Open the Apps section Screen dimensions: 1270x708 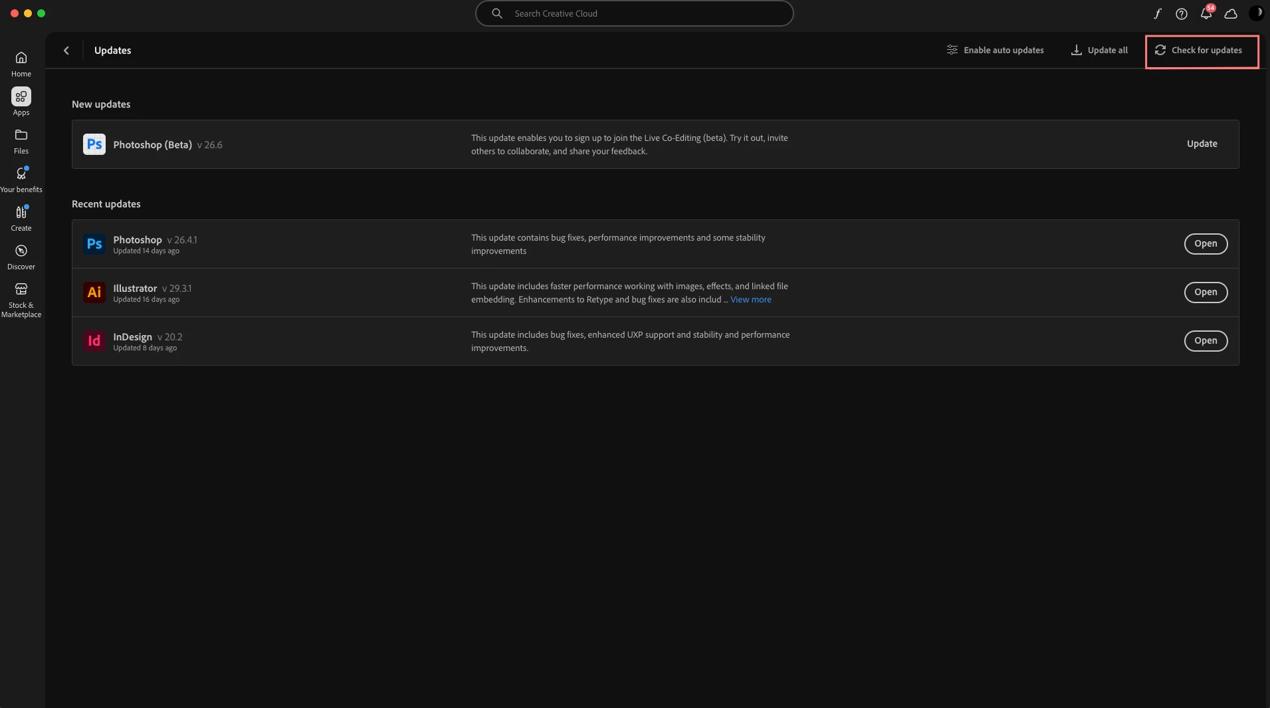[21, 102]
